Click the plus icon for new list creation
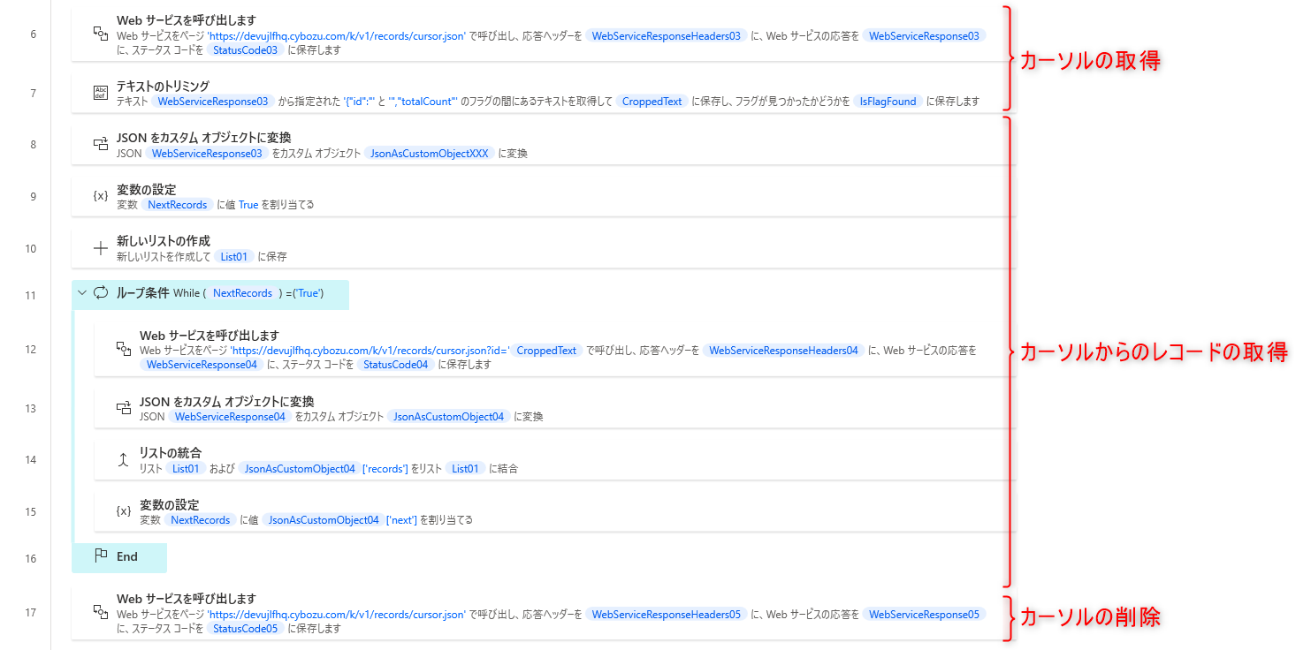This screenshot has height=650, width=1311. click(x=100, y=248)
